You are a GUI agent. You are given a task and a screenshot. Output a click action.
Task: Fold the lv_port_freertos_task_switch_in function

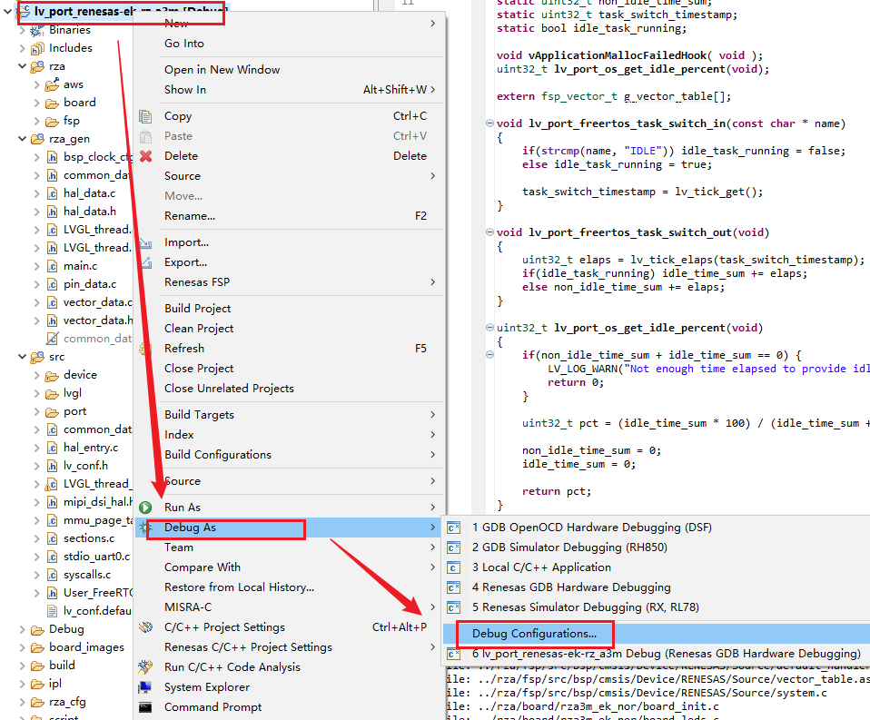tap(490, 123)
